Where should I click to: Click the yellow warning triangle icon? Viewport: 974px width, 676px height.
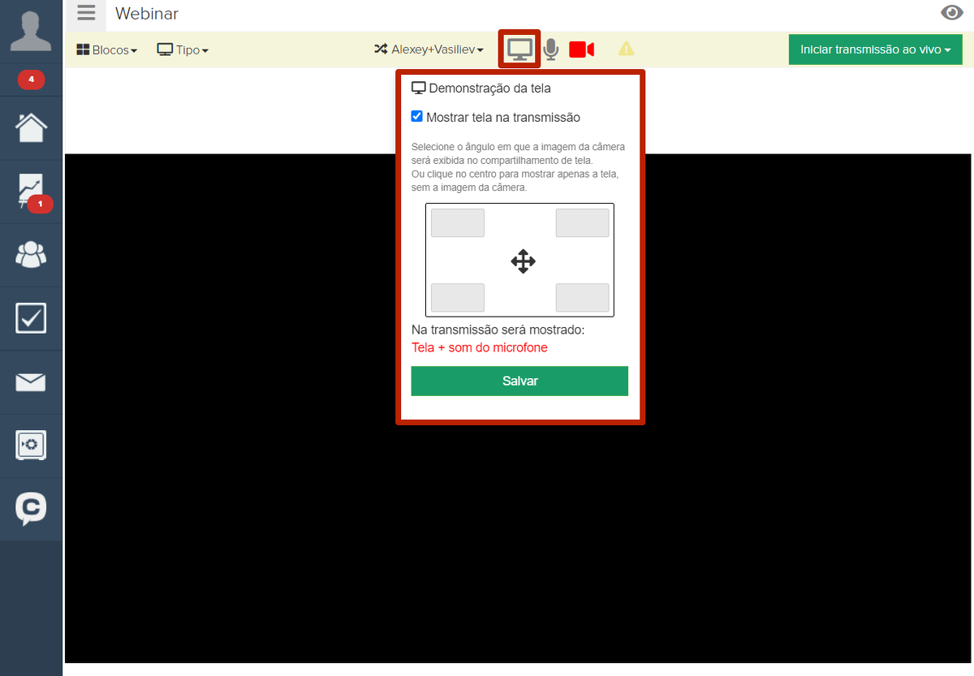click(x=627, y=49)
